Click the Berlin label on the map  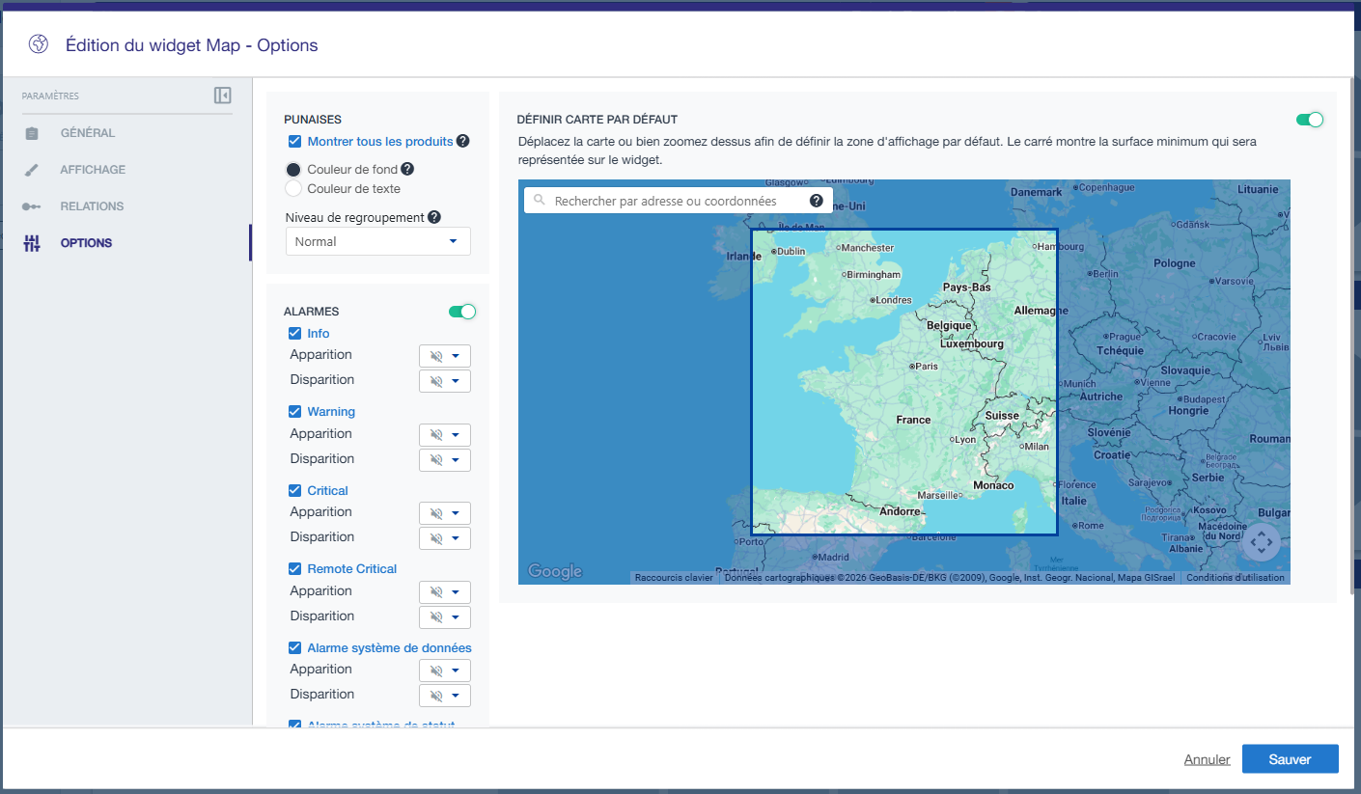click(1102, 274)
